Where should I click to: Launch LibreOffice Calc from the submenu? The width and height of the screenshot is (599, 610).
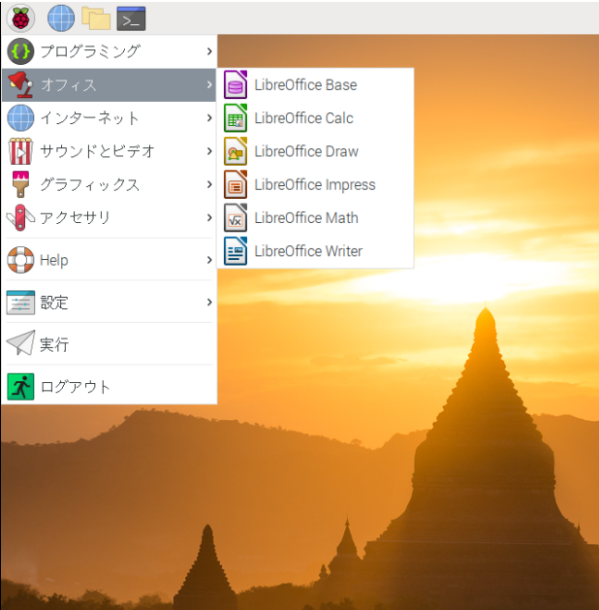(315, 118)
